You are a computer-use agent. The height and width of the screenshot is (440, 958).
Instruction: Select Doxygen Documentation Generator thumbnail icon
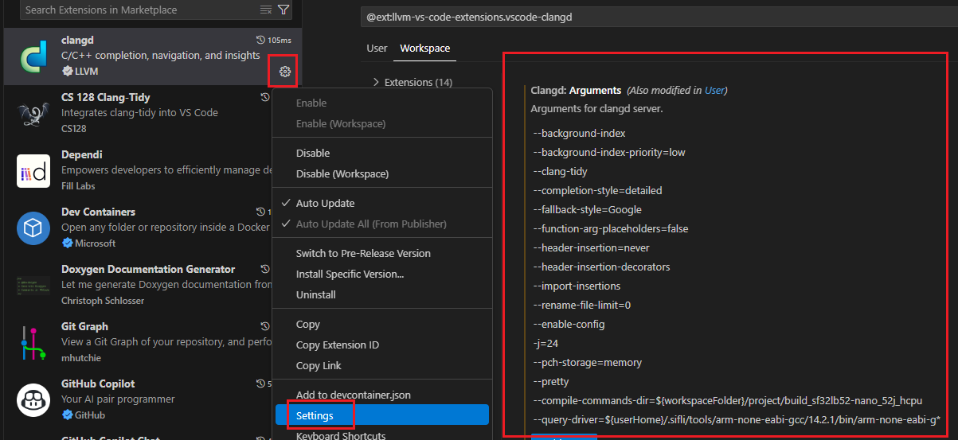(33, 286)
